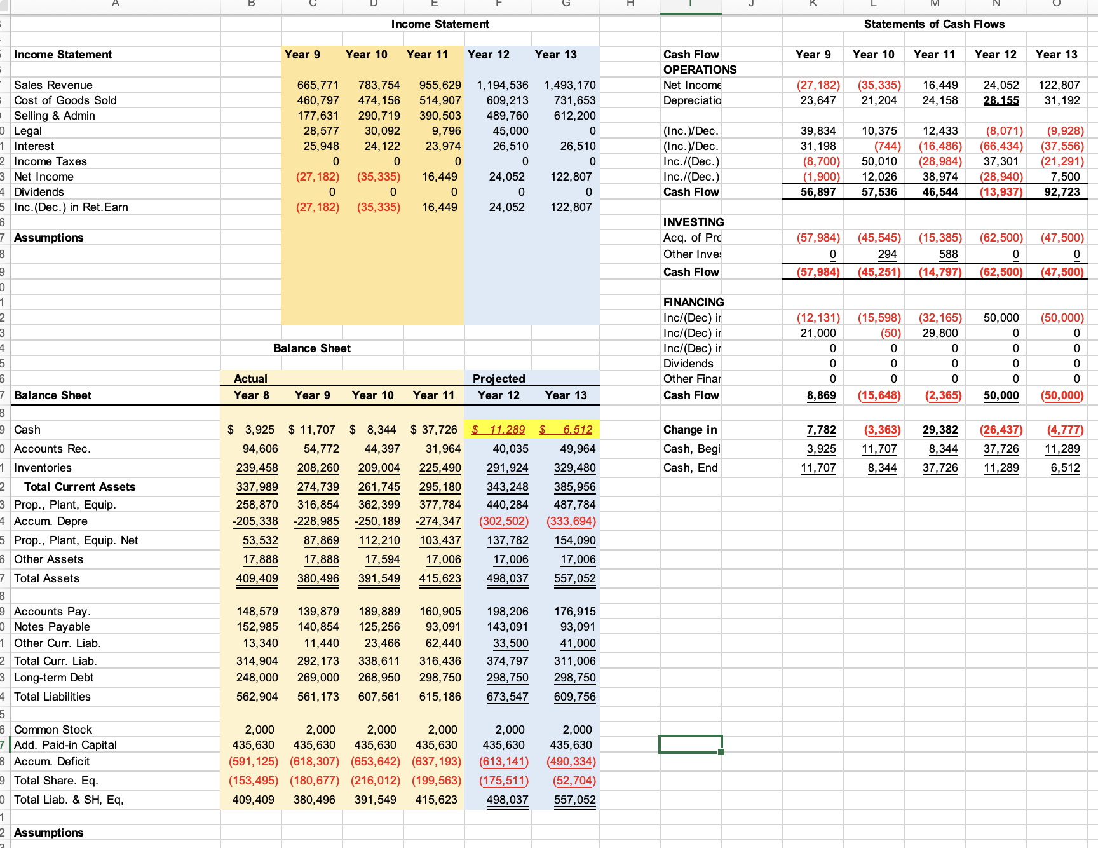Image resolution: width=1098 pixels, height=848 pixels.
Task: Select 'Change in' cash row label
Action: [x=690, y=430]
